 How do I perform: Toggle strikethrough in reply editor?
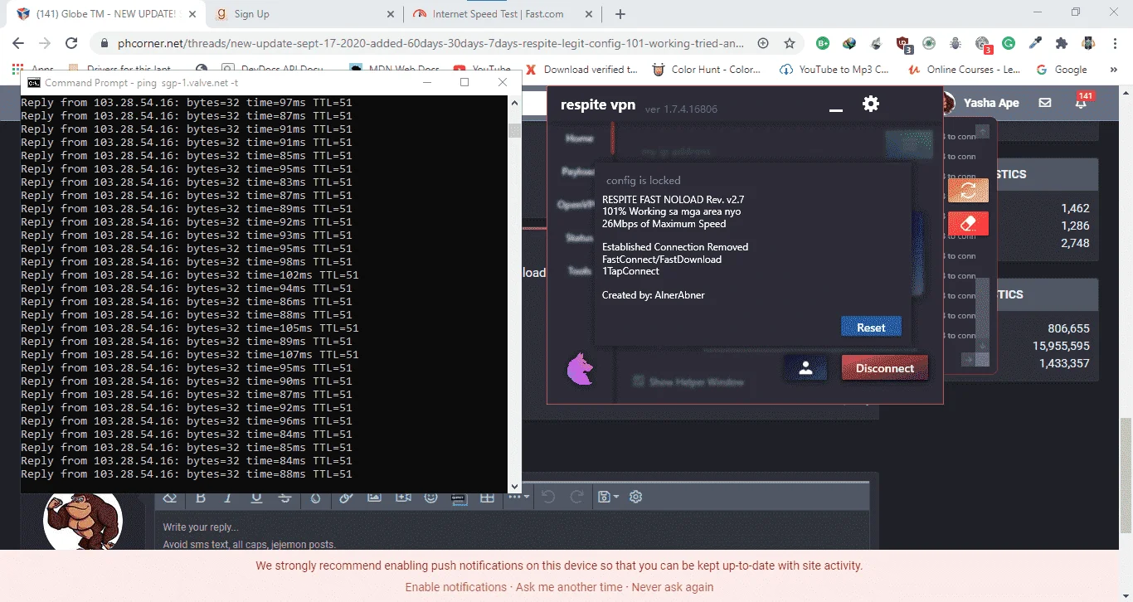tap(284, 498)
